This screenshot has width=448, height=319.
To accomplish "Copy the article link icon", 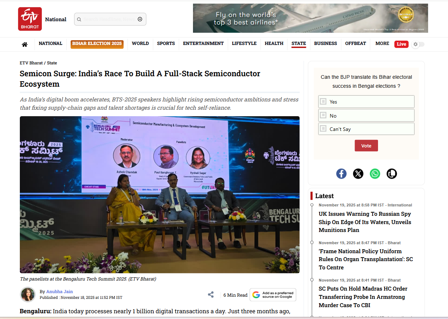I will [392, 174].
